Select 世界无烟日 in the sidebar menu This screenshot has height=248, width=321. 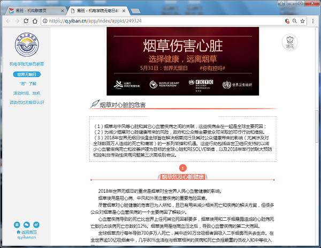pos(27,74)
